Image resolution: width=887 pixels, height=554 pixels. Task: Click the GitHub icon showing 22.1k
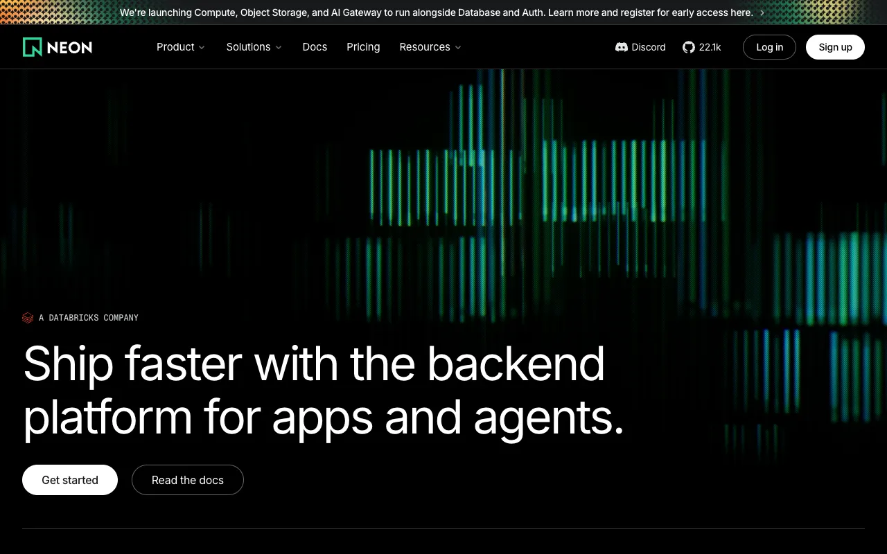[689, 47]
